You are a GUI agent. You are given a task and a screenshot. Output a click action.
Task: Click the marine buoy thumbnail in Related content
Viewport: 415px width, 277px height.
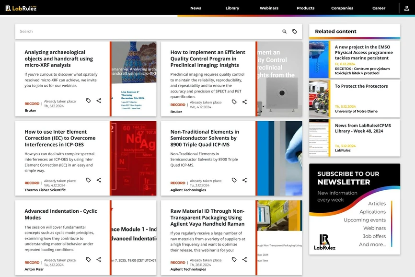pyautogui.click(x=320, y=59)
